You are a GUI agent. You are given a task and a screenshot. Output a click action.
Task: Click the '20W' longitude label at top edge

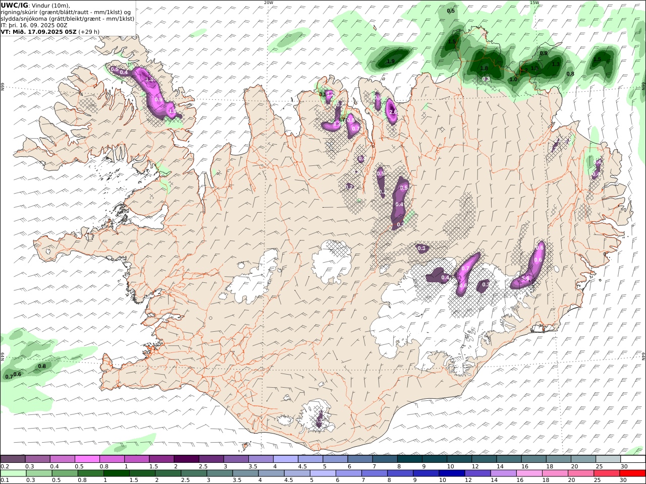click(x=268, y=3)
